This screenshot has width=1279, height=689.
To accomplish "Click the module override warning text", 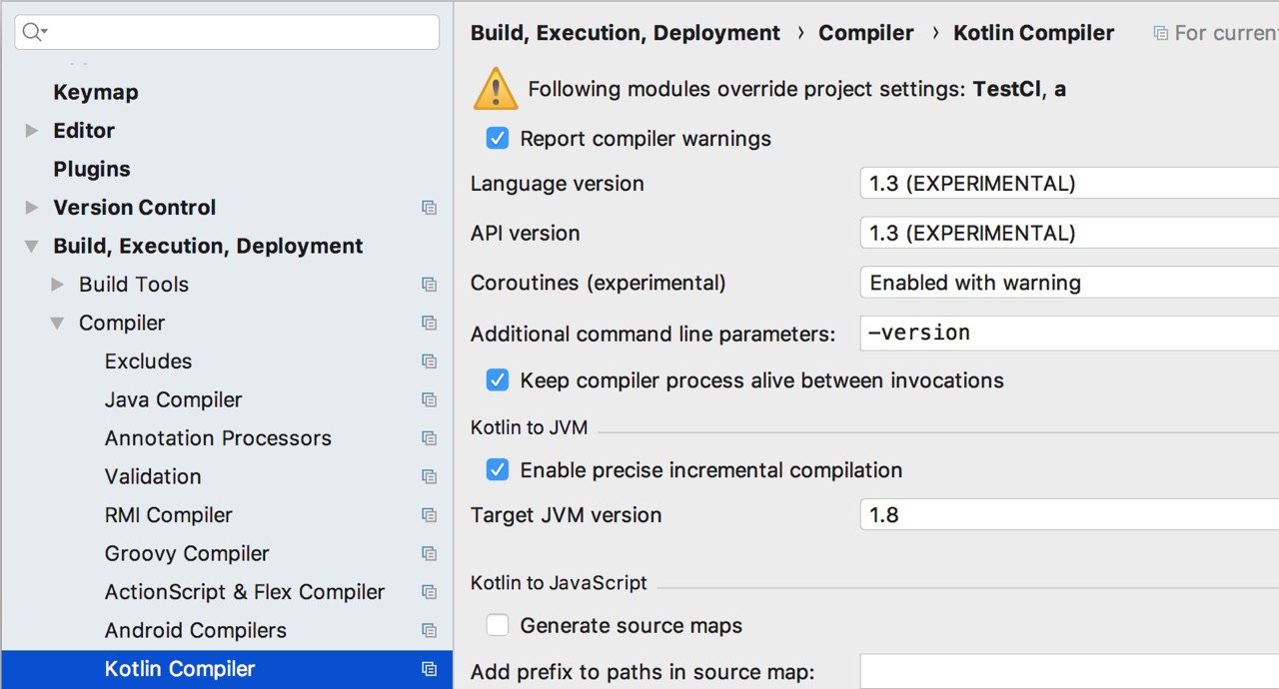I will coord(796,89).
